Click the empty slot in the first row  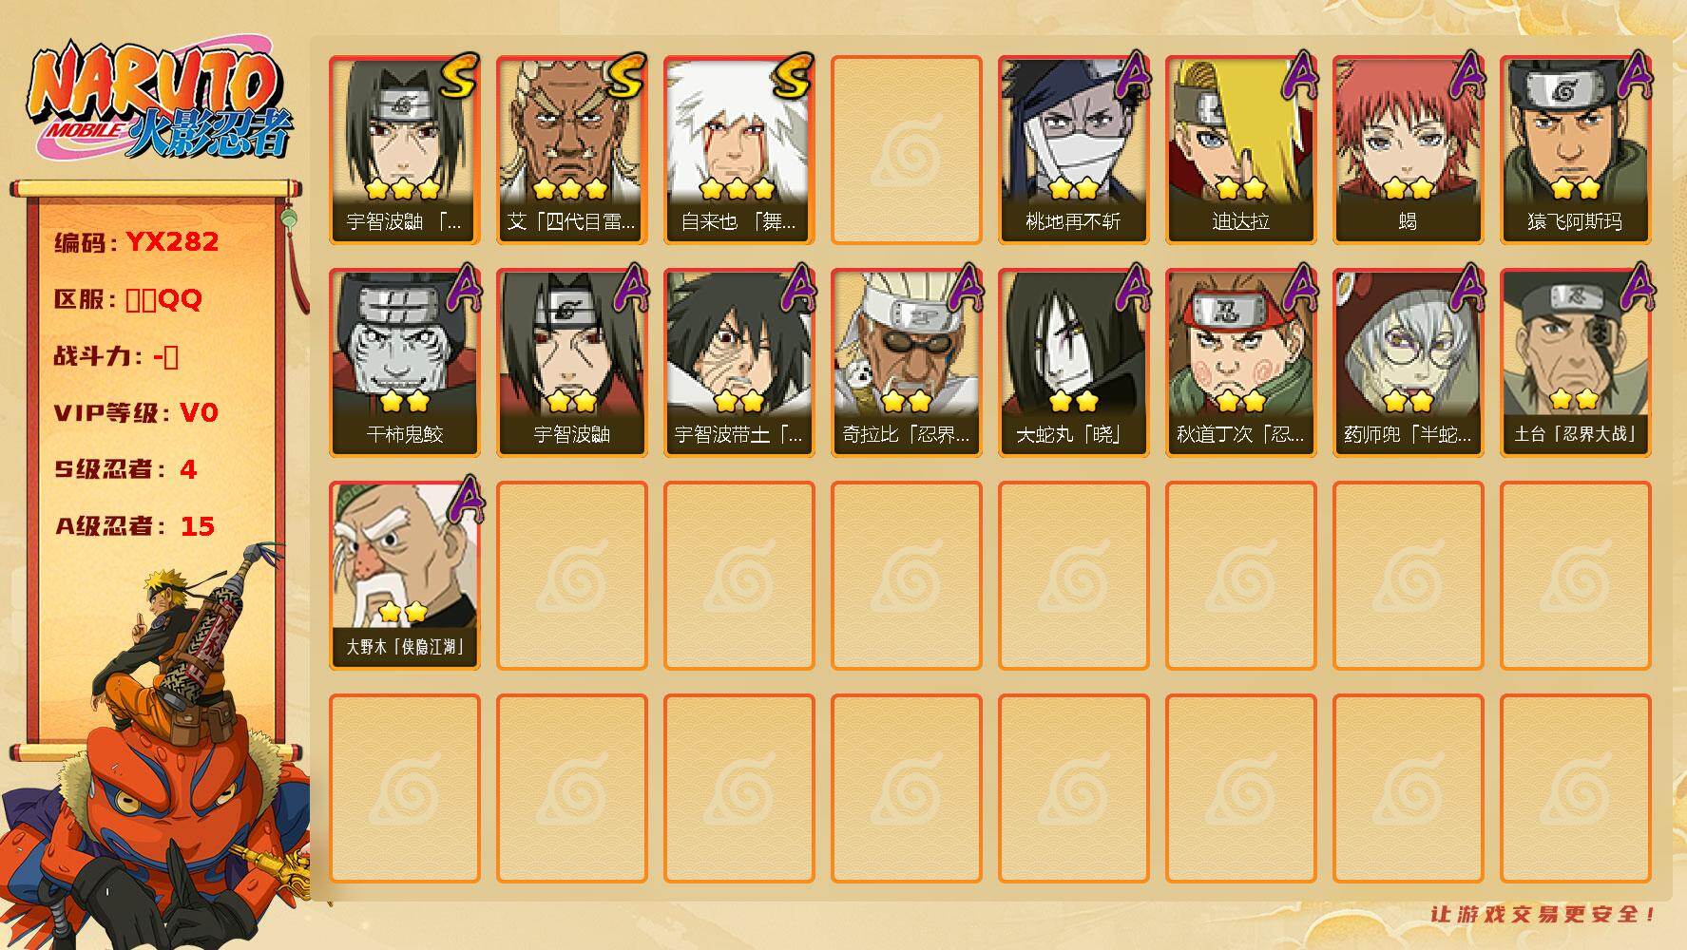(906, 149)
